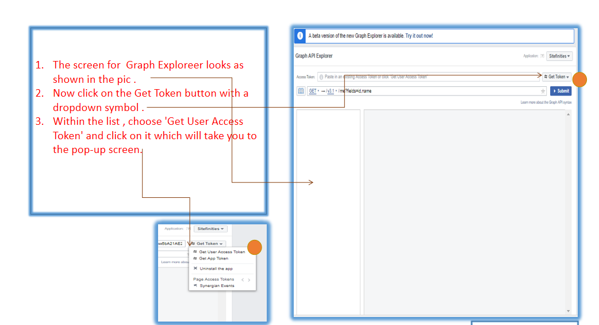Click the flag icon beside Synergian Events
This screenshot has height=325, width=599.
point(195,285)
